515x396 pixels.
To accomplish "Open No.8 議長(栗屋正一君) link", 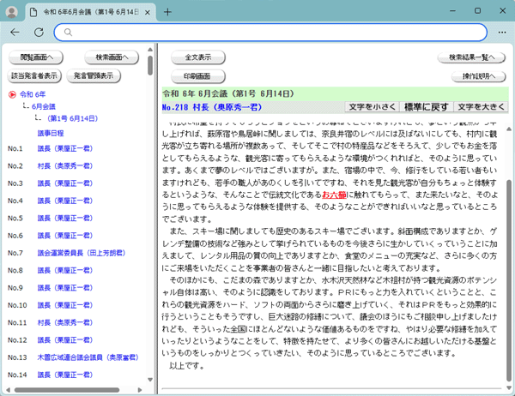I will click(x=65, y=270).
